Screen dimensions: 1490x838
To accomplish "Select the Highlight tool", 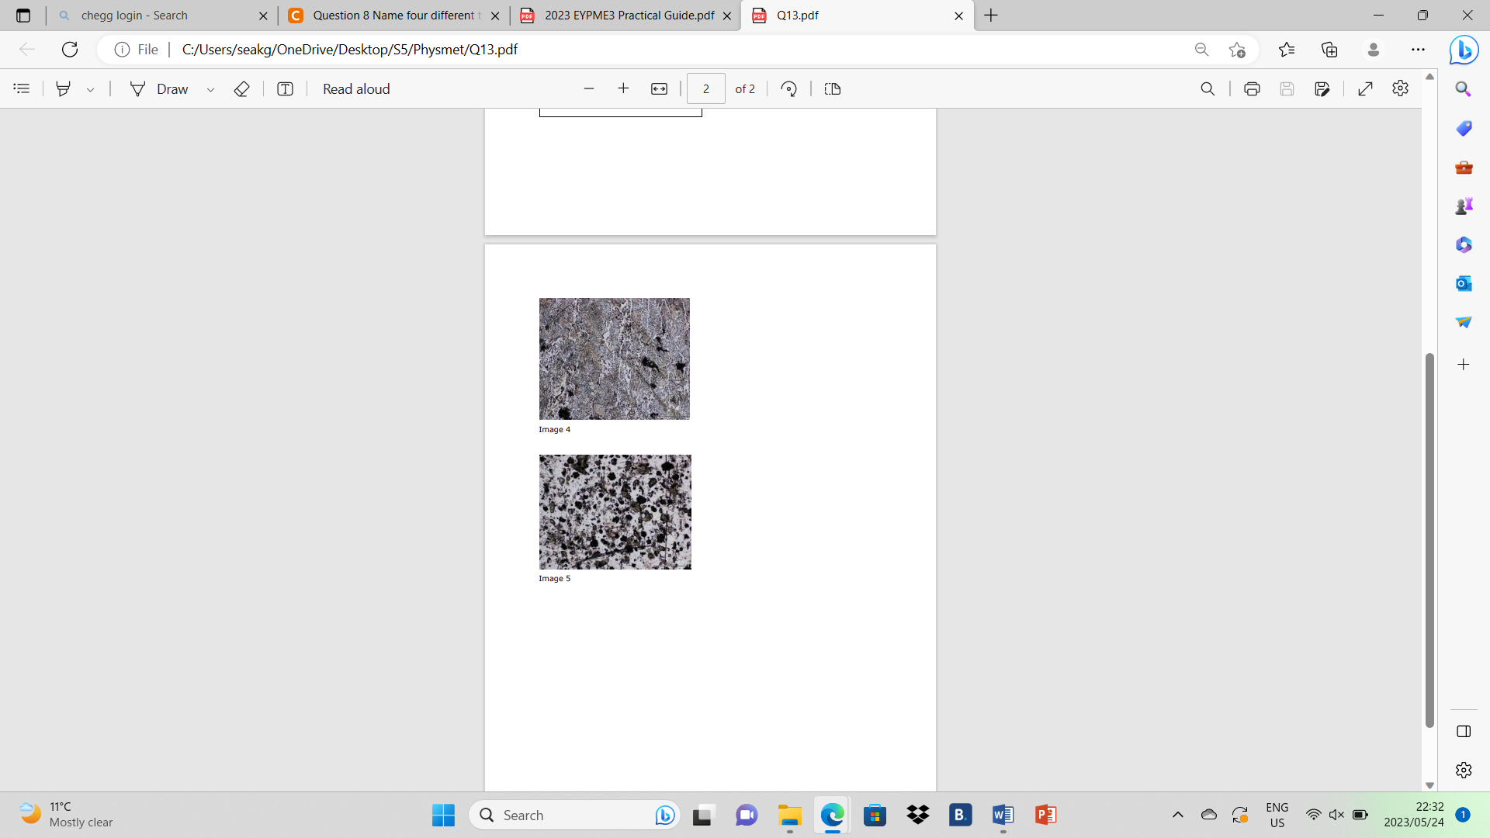I will [64, 88].
